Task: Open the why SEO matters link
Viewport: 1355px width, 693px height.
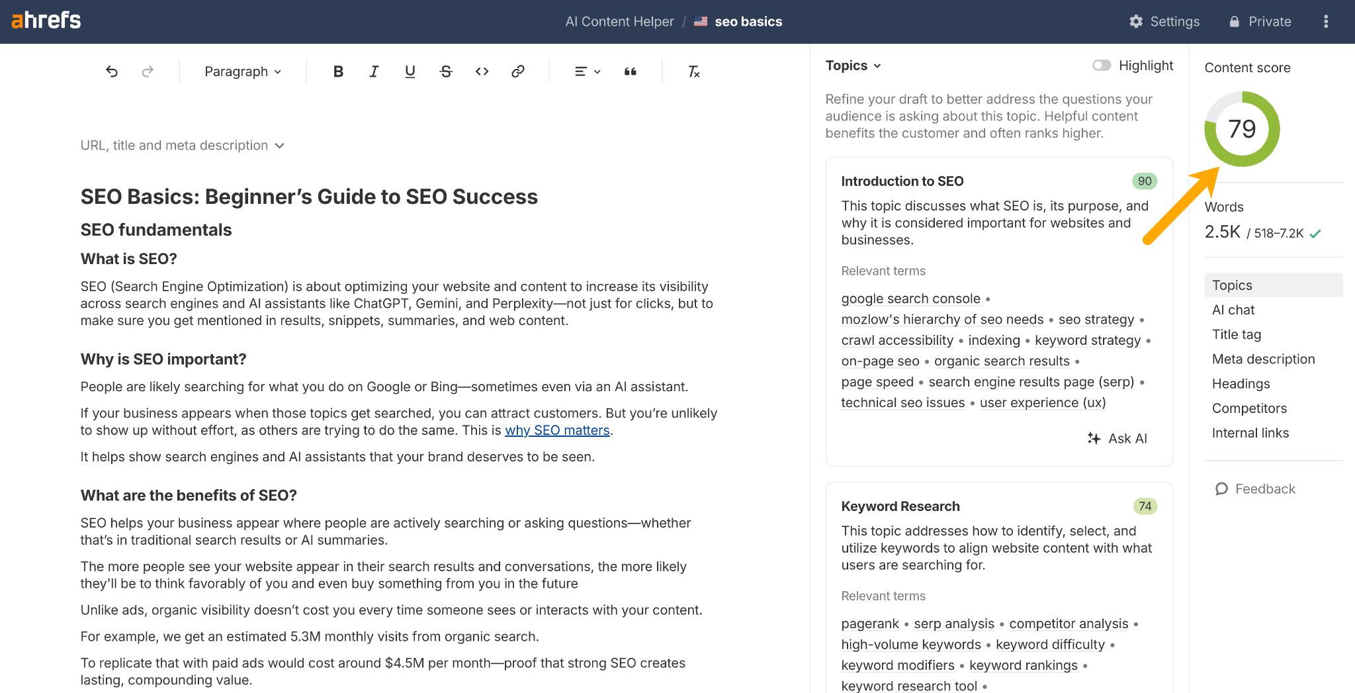Action: [557, 430]
